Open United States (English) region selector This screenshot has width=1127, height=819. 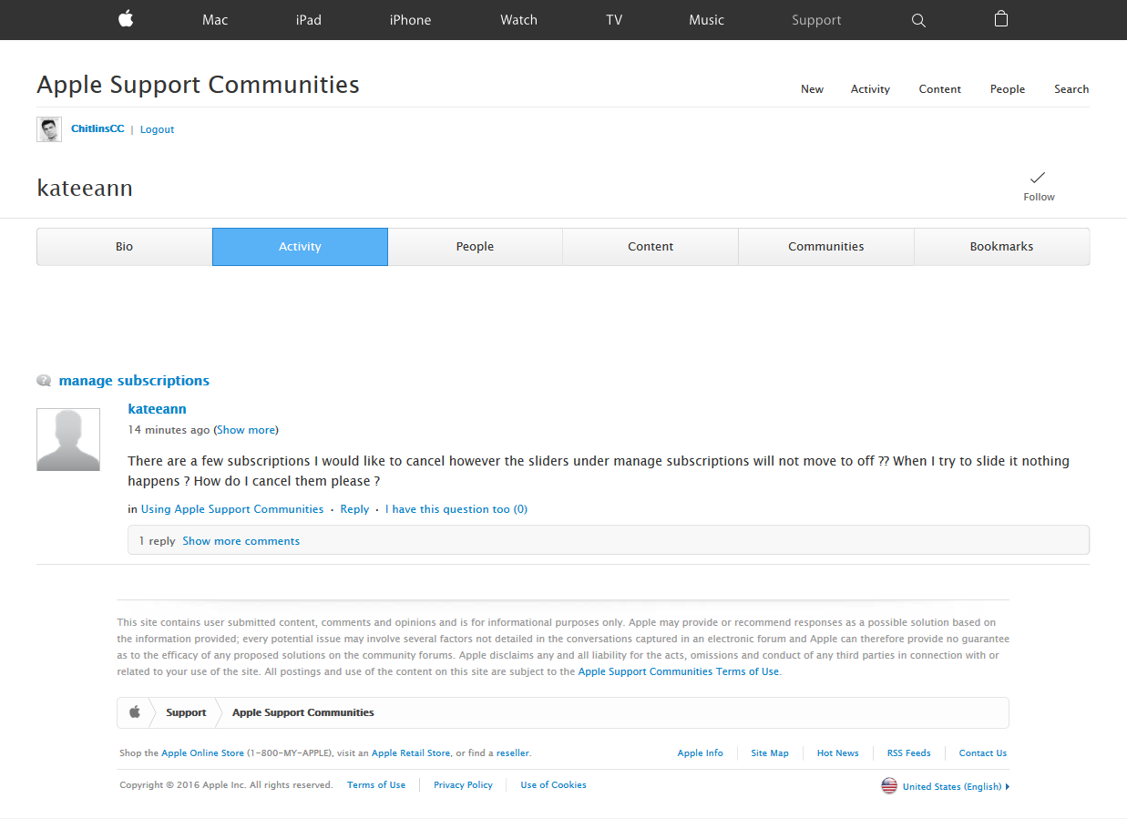pos(956,786)
